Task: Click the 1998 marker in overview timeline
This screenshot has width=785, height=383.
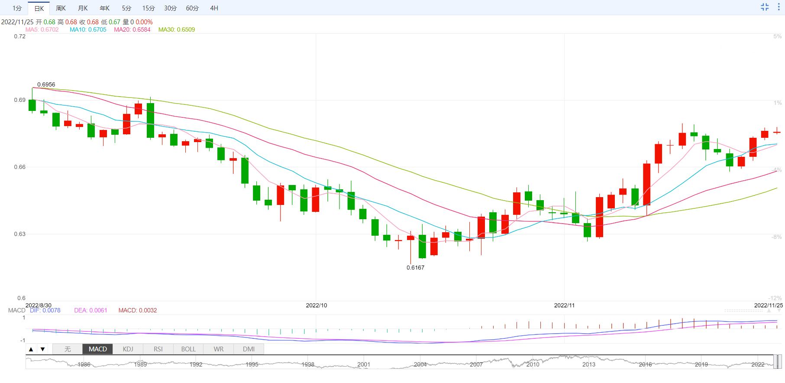Action: coord(308,364)
